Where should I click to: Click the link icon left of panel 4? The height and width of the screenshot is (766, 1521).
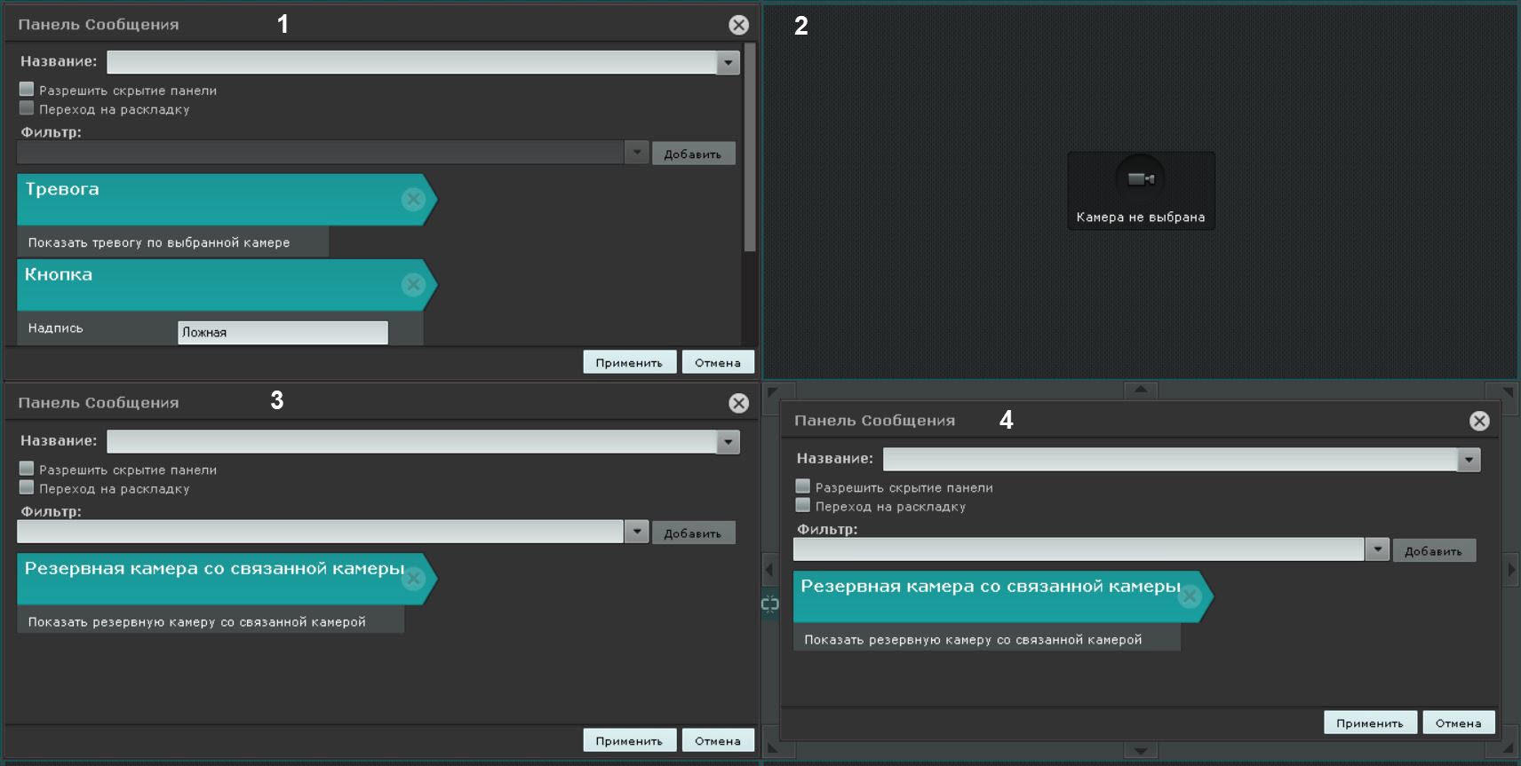[769, 604]
